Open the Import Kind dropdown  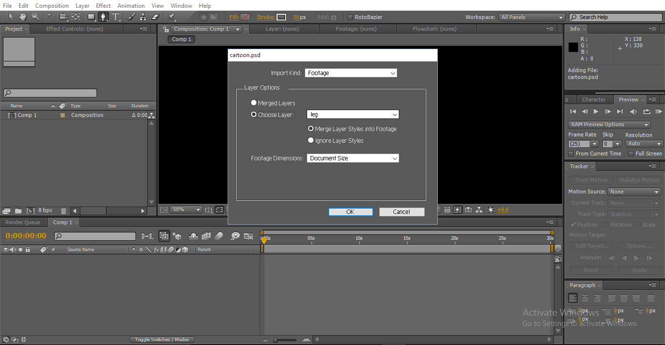click(351, 73)
